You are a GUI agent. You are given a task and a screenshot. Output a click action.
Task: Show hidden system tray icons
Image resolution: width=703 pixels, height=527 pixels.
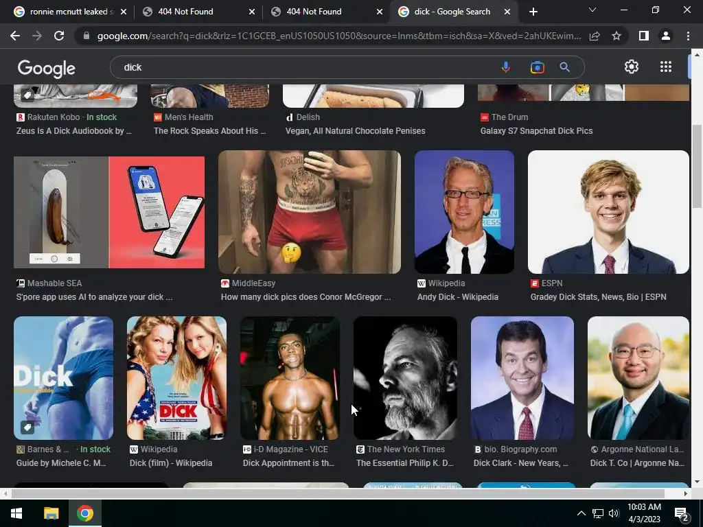point(581,513)
